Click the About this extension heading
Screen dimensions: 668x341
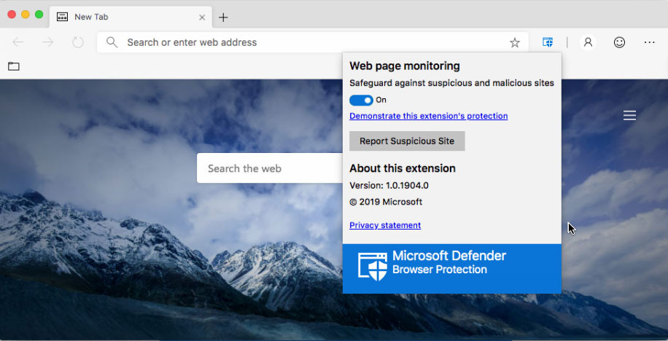coord(402,168)
